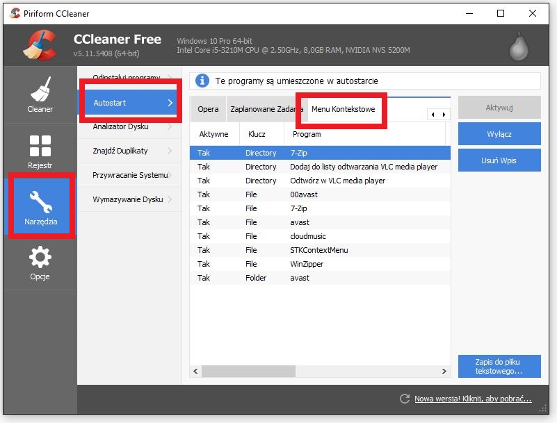Select Autostart in the tools menu

[x=130, y=103]
